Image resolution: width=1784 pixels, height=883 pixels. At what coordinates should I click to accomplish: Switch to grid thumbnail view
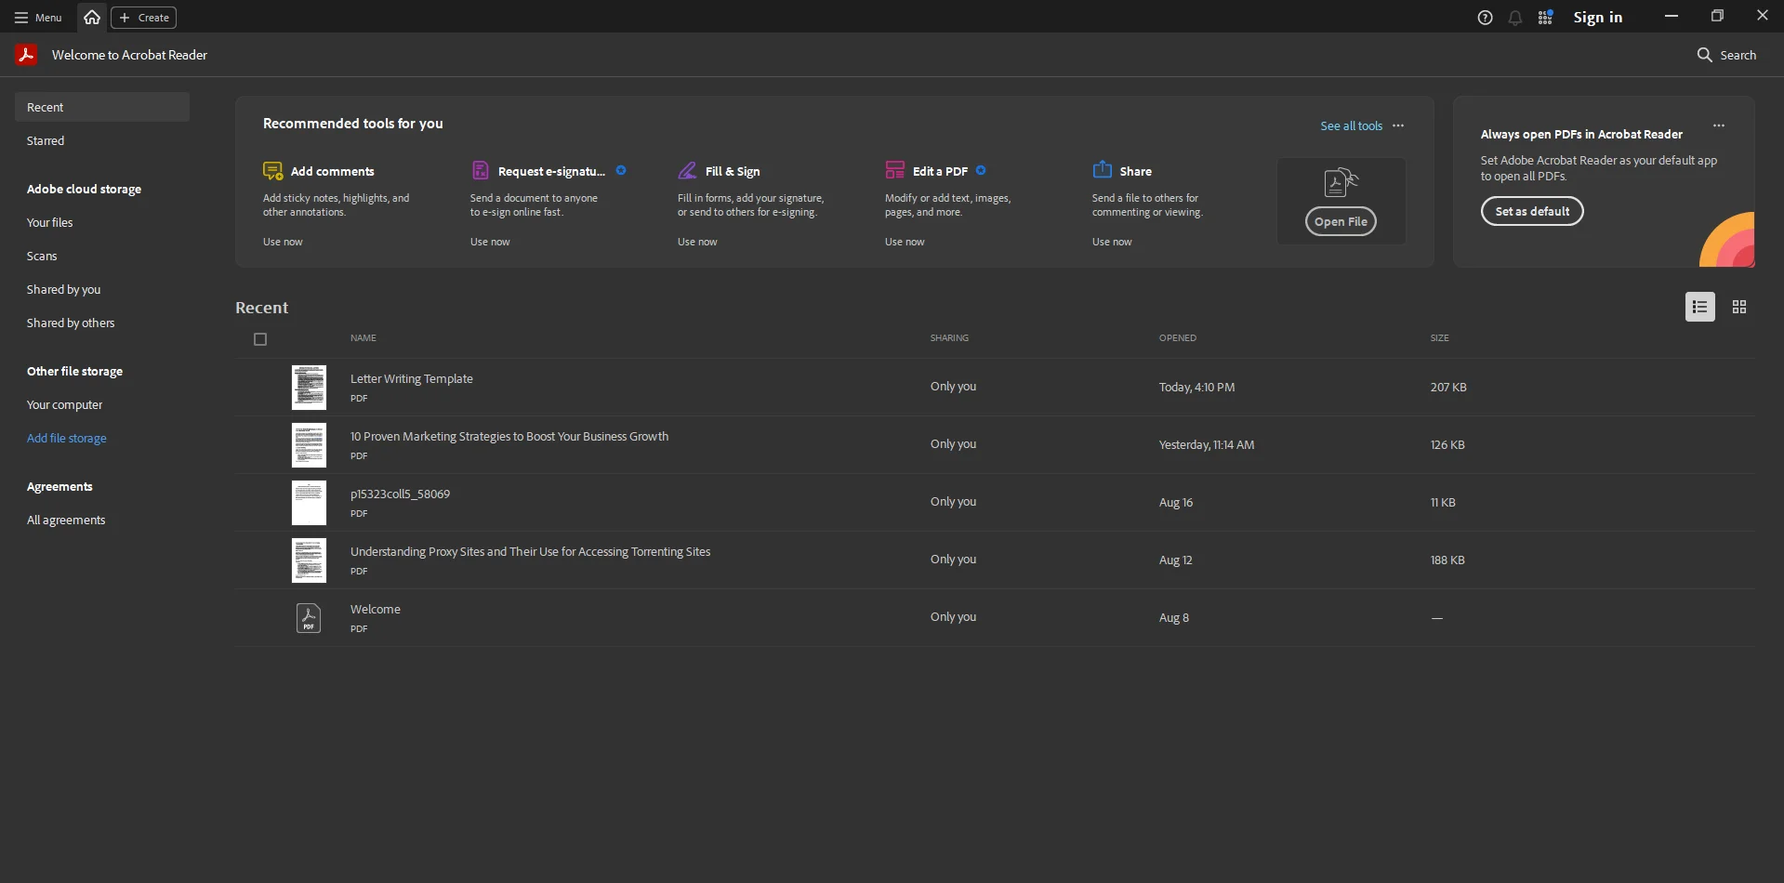[1739, 307]
